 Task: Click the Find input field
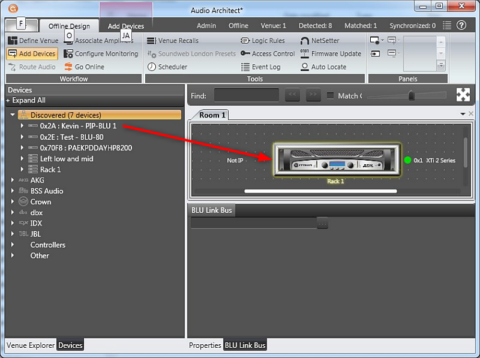pos(247,95)
